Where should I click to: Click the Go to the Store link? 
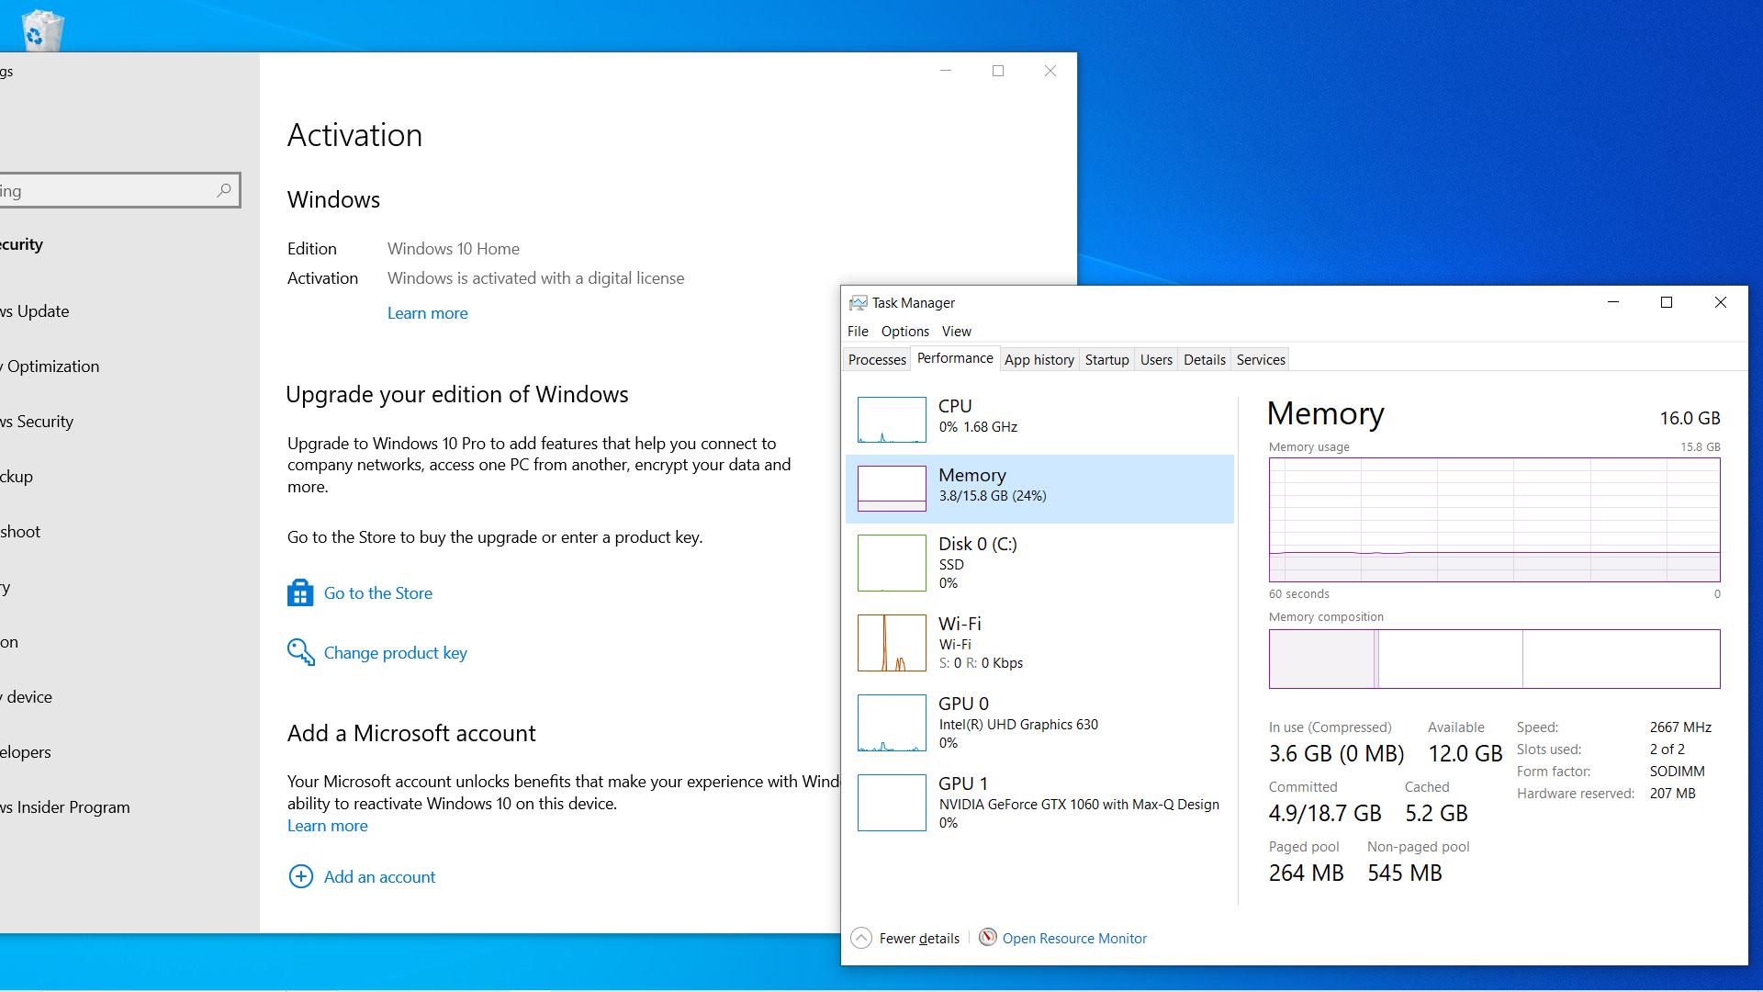(377, 593)
